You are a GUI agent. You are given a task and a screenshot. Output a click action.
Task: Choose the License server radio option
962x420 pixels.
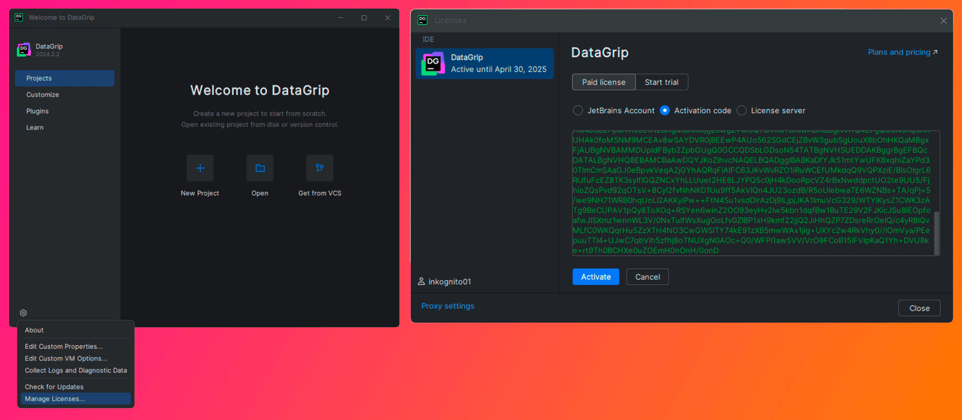(x=742, y=110)
